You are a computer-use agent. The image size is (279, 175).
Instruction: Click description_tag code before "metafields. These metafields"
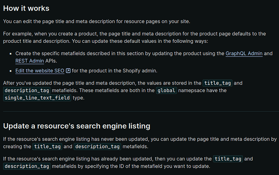[27, 90]
